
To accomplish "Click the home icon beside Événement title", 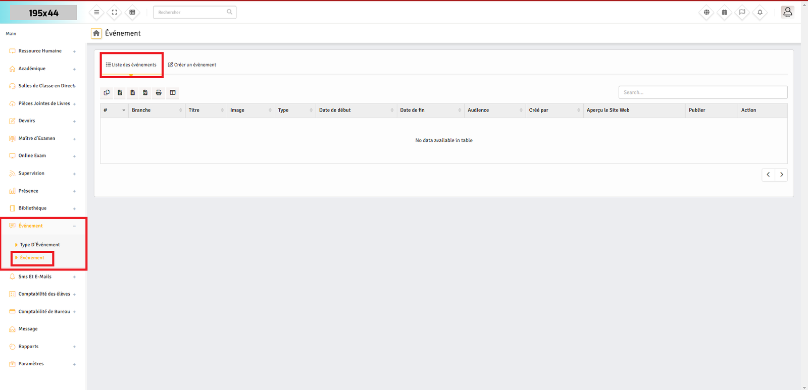I will [96, 33].
